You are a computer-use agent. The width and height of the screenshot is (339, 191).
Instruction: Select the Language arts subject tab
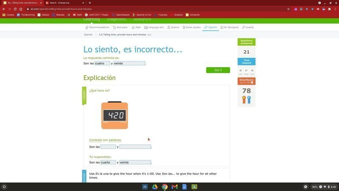point(154,27)
